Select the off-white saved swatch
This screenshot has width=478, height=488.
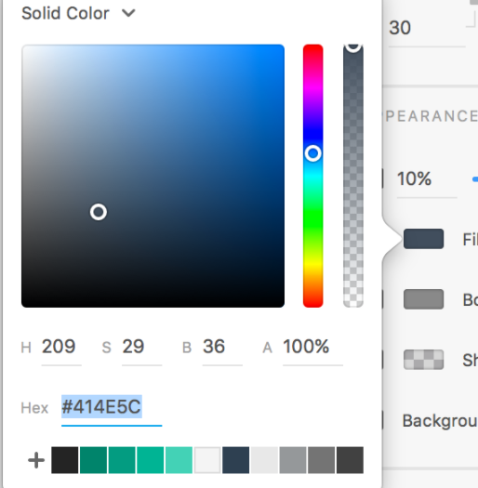click(x=207, y=460)
